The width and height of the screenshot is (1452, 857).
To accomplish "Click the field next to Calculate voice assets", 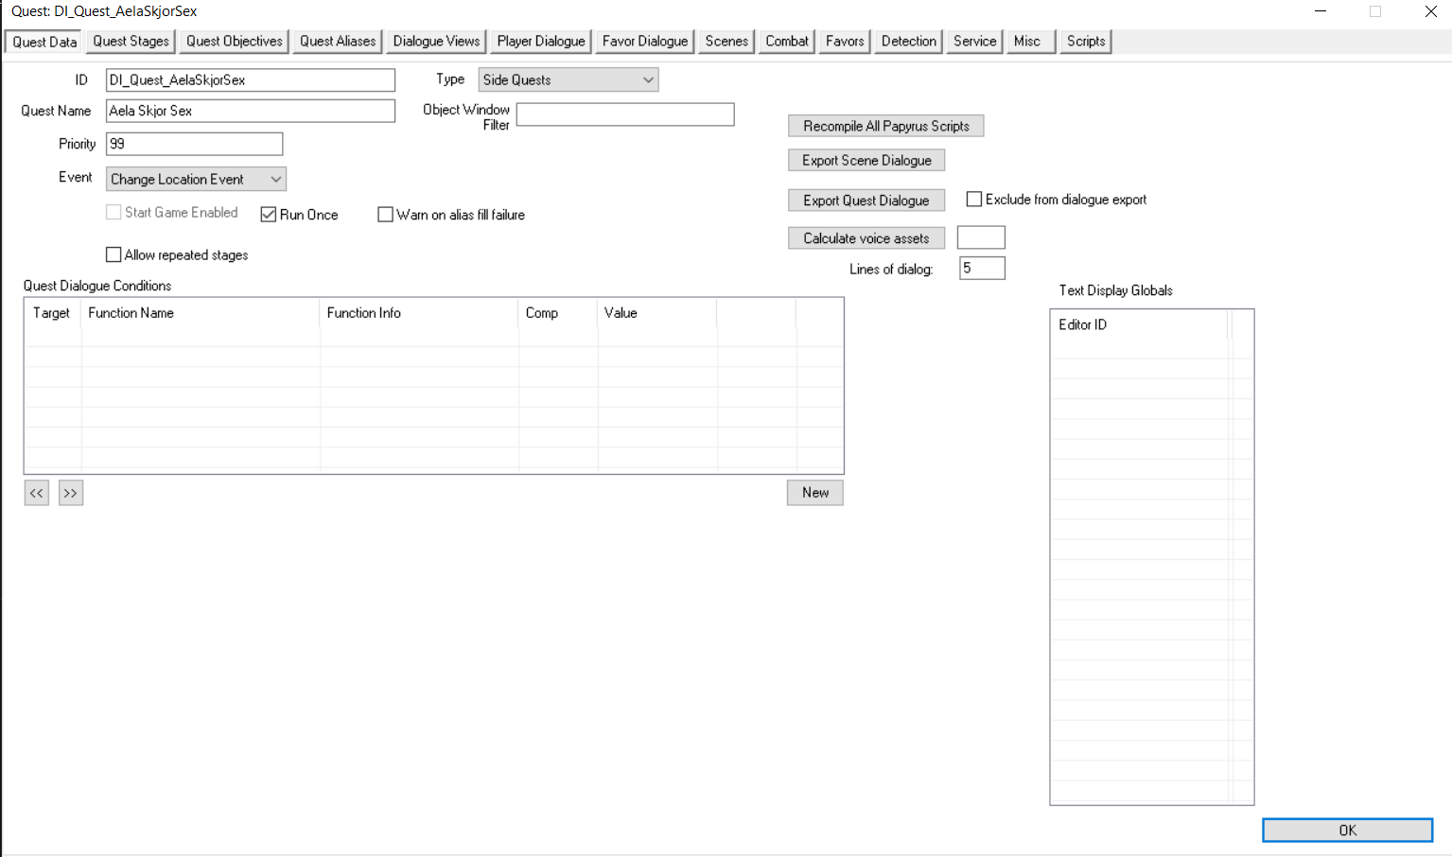I will coord(981,237).
